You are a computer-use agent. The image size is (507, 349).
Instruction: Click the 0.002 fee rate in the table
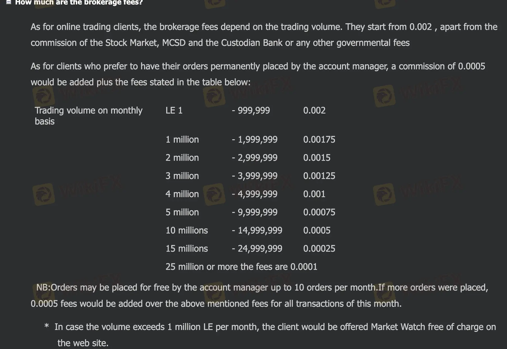tap(314, 110)
